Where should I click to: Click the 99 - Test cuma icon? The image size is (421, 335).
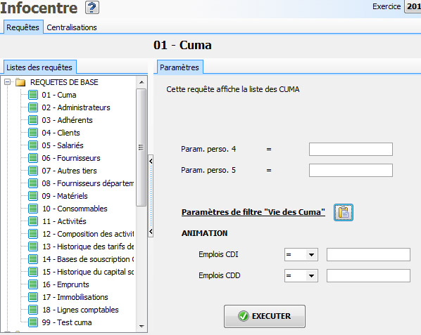(33, 322)
